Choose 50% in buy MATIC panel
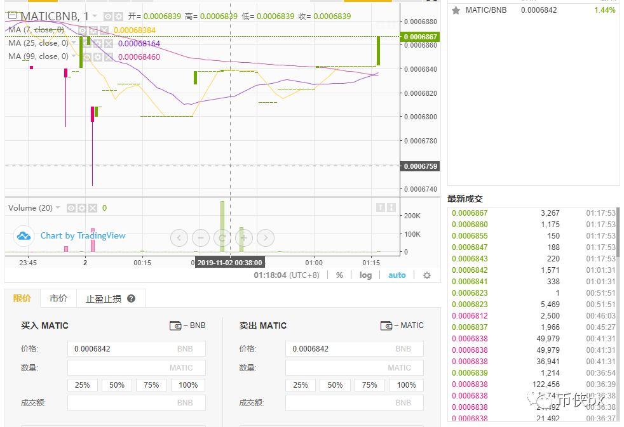This screenshot has height=427, width=624. point(117,385)
